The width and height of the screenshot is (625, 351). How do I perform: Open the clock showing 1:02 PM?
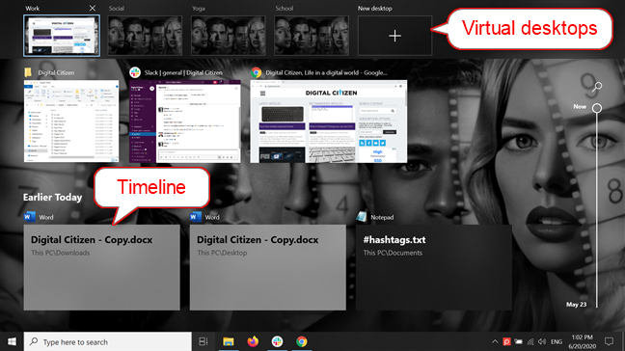tap(583, 341)
